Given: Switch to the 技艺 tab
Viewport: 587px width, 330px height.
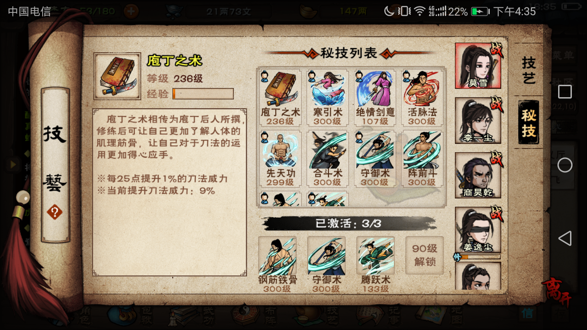Looking at the screenshot, I should pos(529,70).
